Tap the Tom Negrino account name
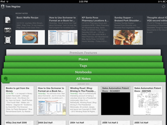 point(13,7)
